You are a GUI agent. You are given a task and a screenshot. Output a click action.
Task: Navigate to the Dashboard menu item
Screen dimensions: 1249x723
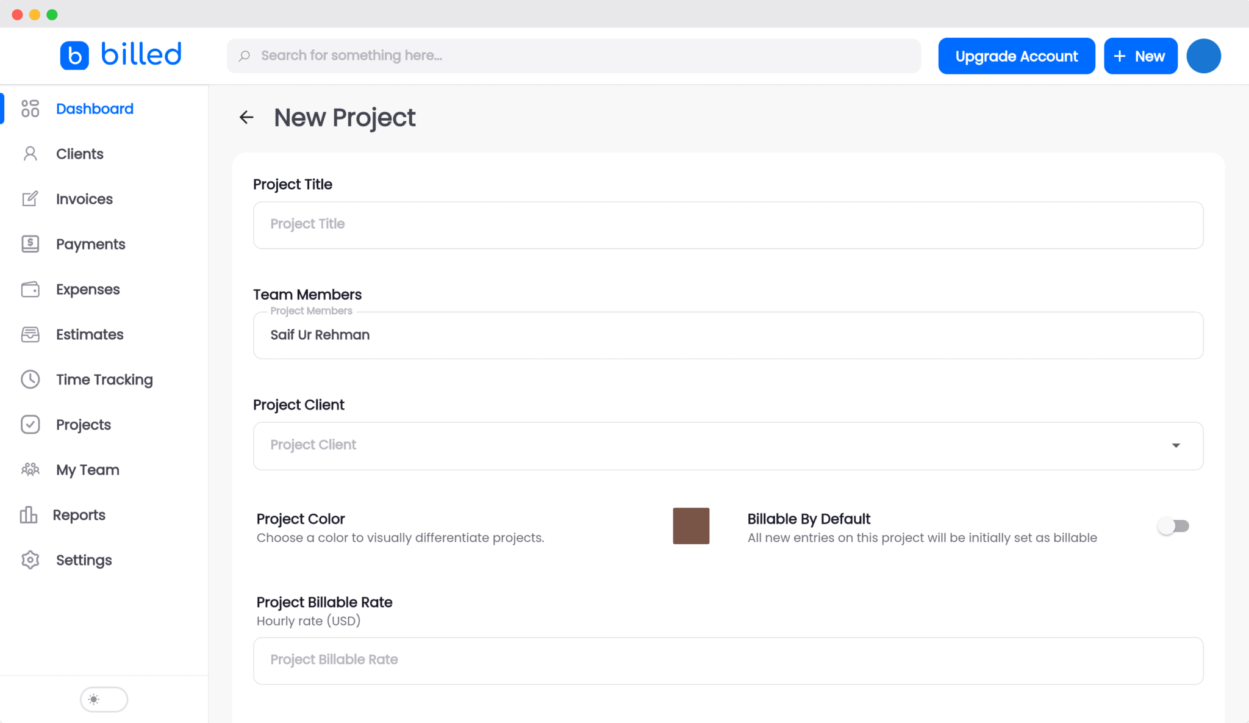95,108
